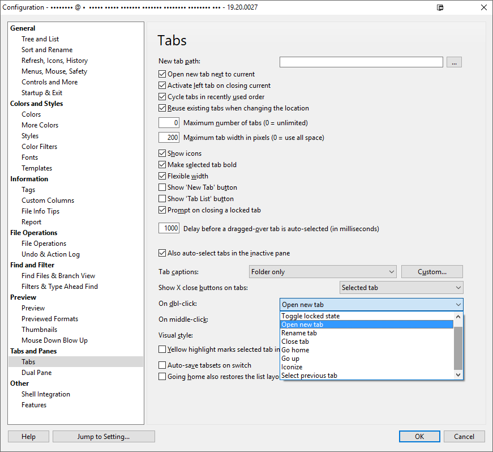The image size is (493, 452).
Task: Browse for new tab path via '...' button
Action: point(454,62)
